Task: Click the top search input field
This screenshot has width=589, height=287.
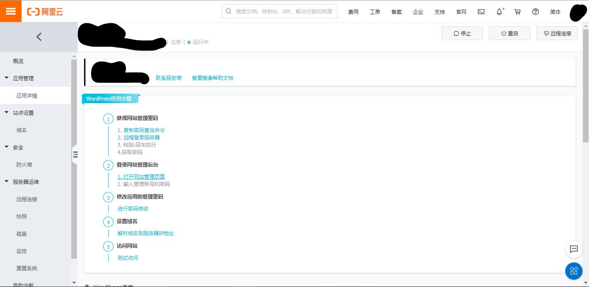Action: (279, 11)
